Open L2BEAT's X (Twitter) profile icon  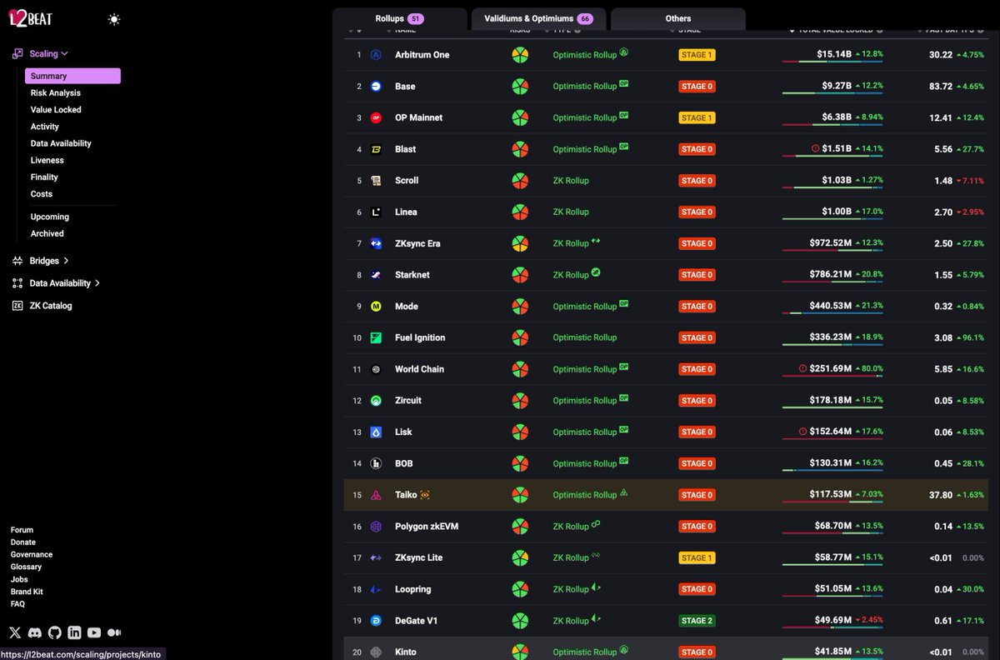pos(15,633)
